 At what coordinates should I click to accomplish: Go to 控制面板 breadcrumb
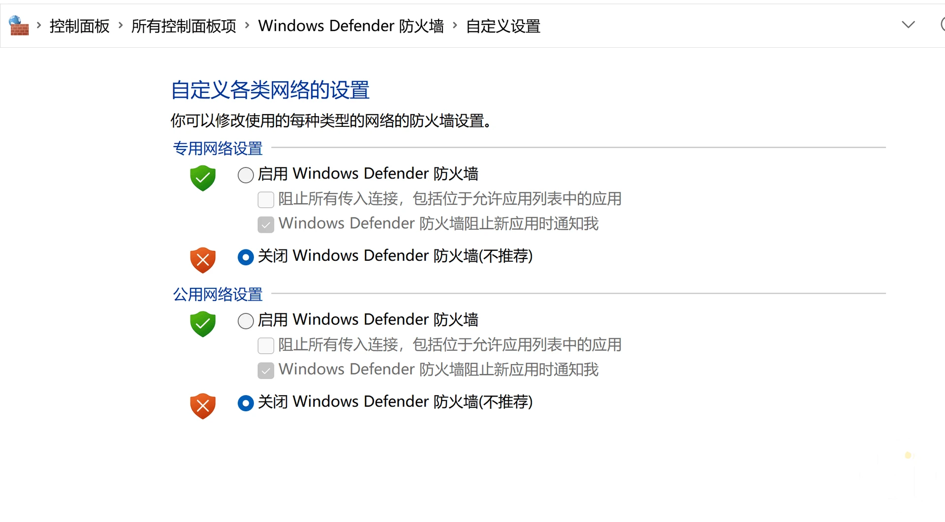pos(80,26)
